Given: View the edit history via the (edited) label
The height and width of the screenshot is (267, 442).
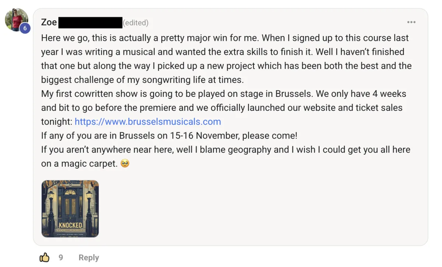Looking at the screenshot, I should tap(136, 23).
